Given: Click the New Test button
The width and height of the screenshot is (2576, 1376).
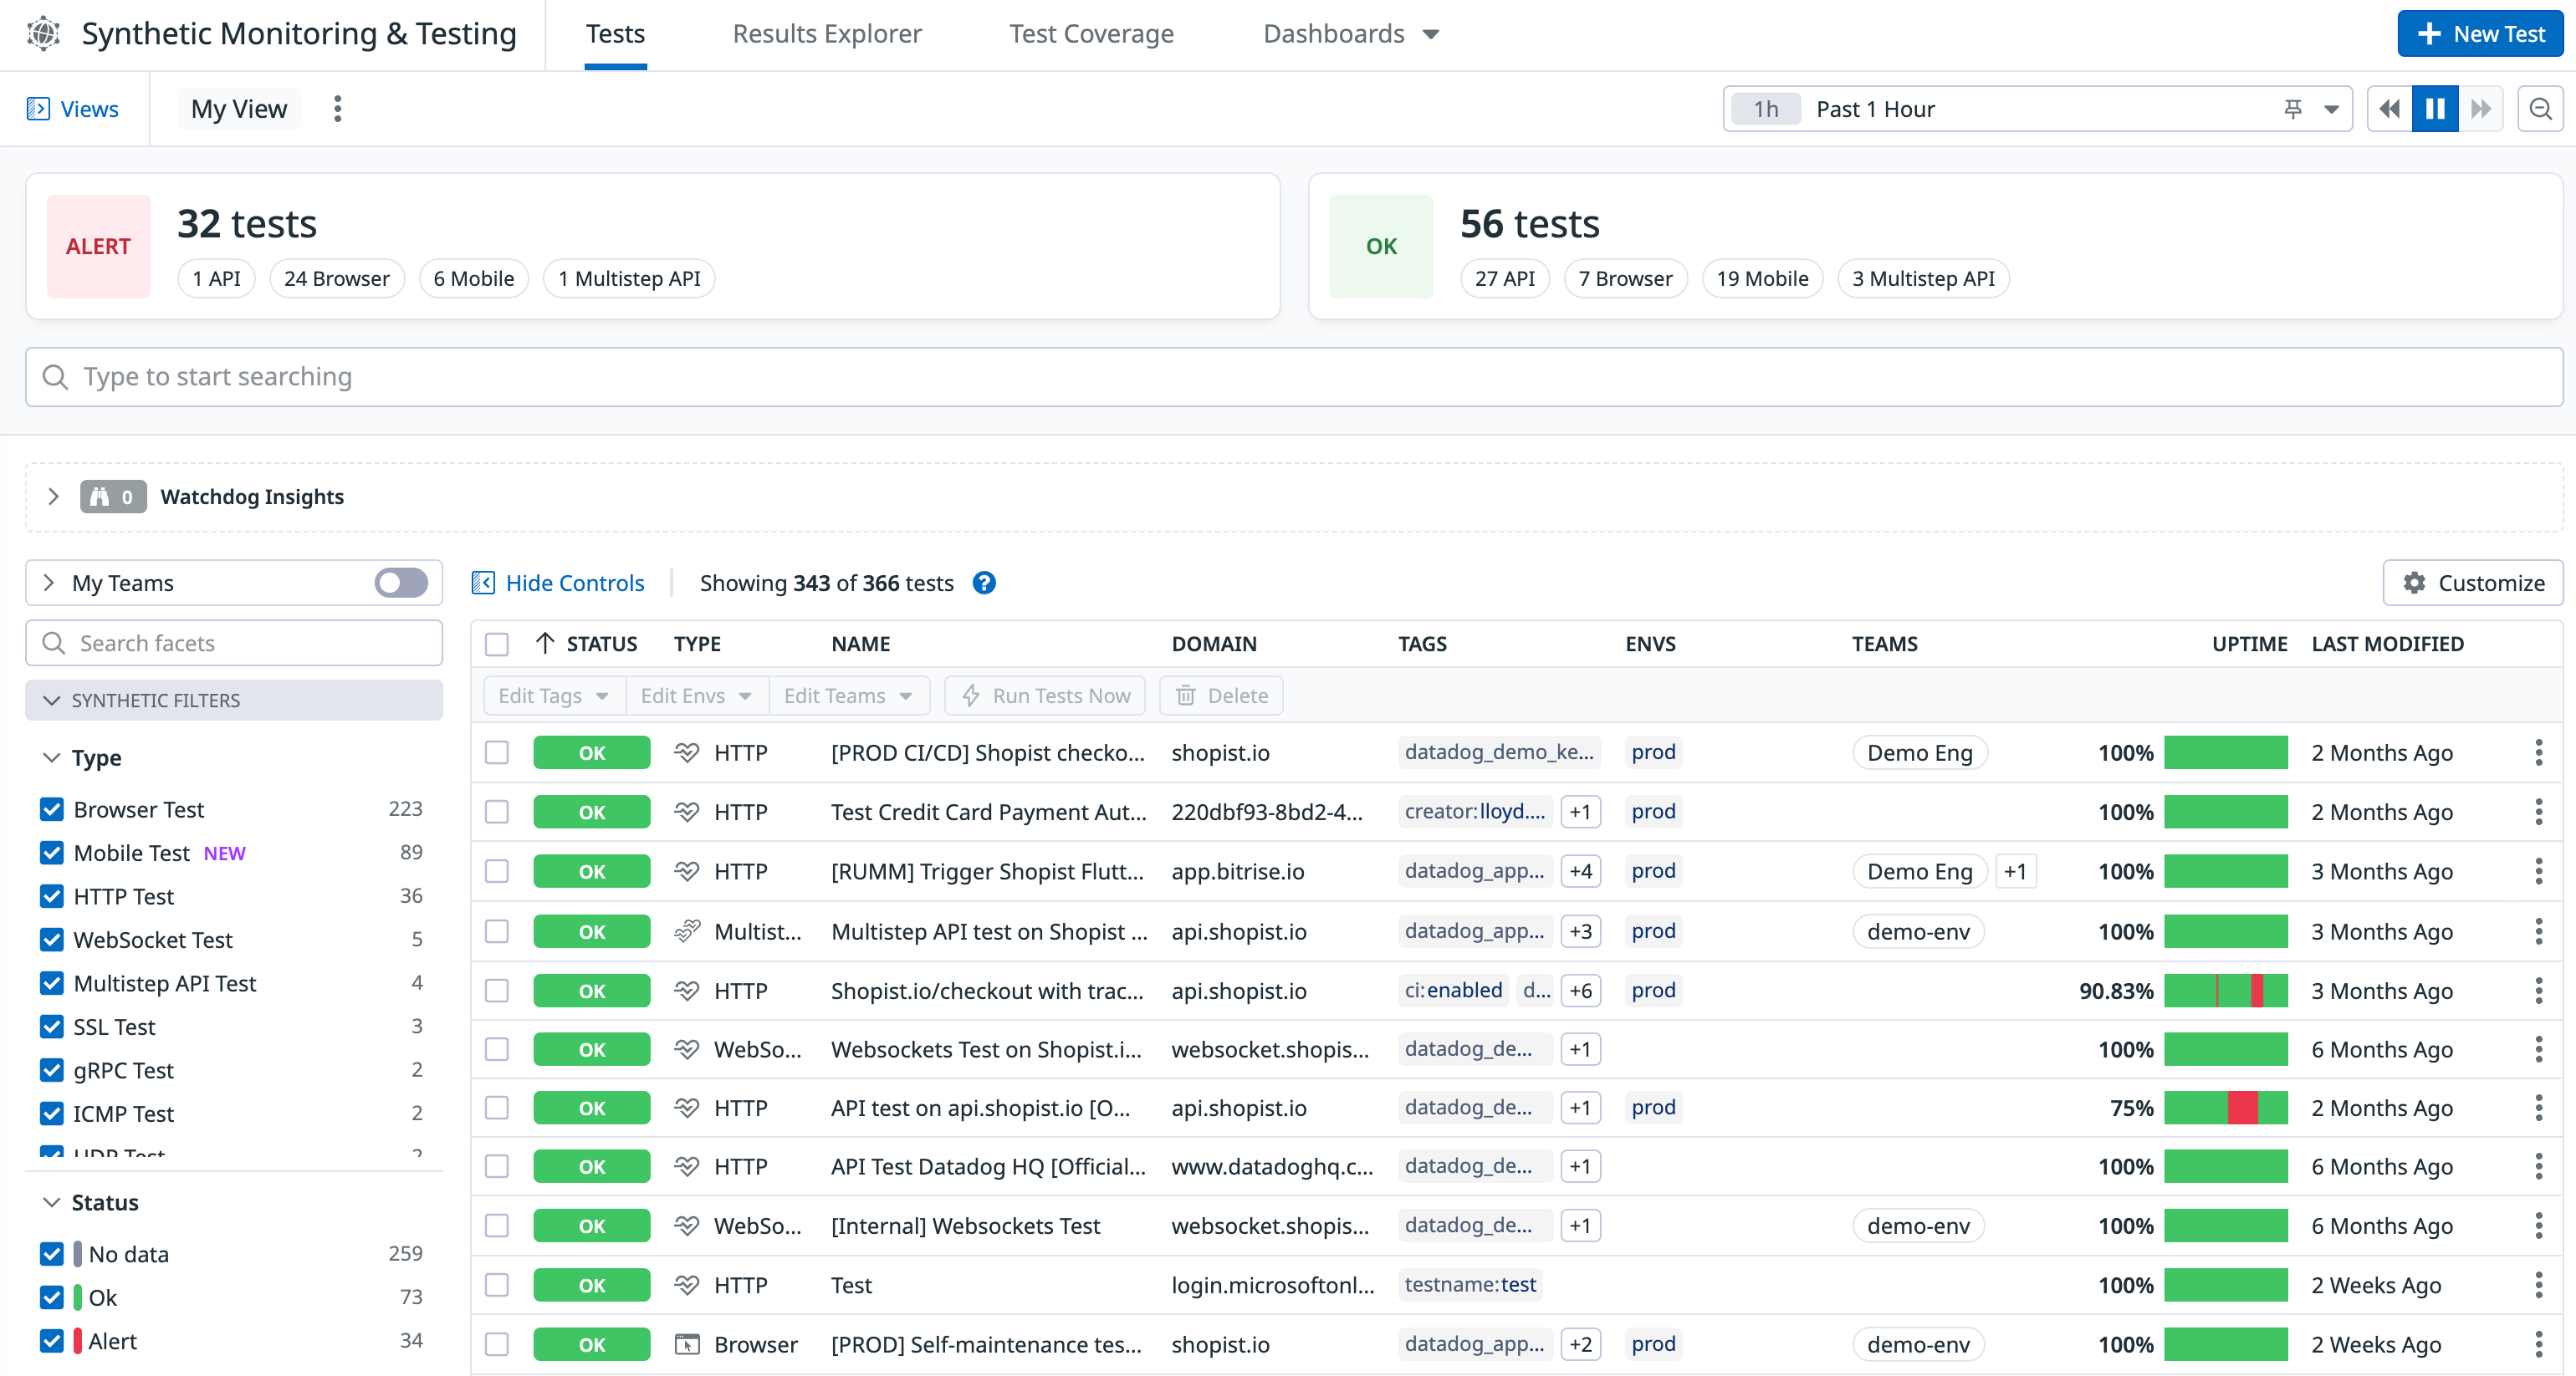Looking at the screenshot, I should [2480, 34].
